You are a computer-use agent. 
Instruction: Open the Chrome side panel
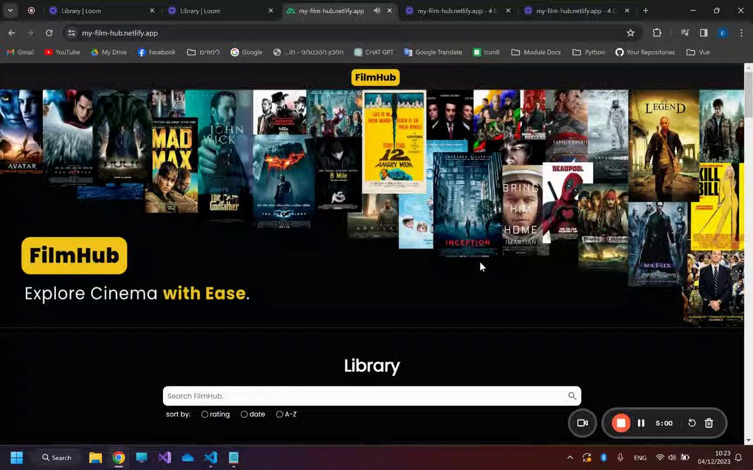tap(704, 33)
